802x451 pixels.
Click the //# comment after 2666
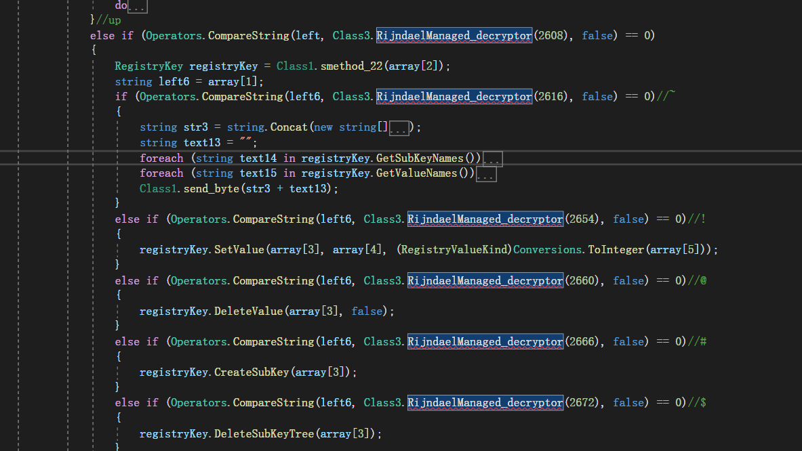tap(697, 341)
